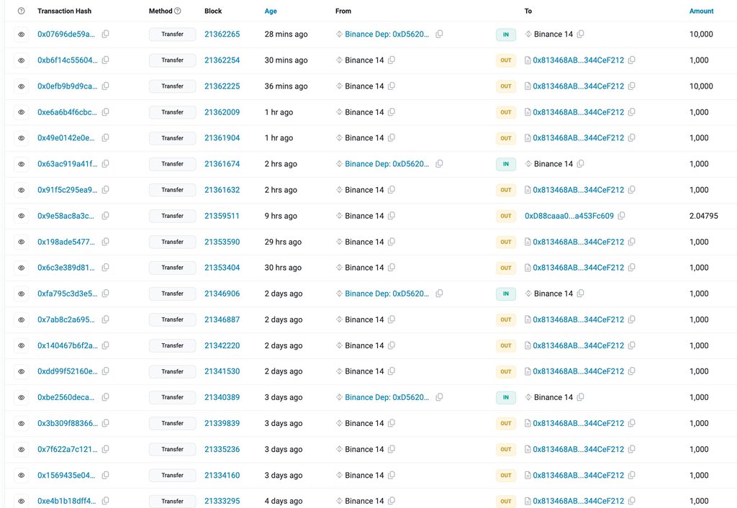Copy address 0xD88caaa0...a453Fc609

click(621, 216)
